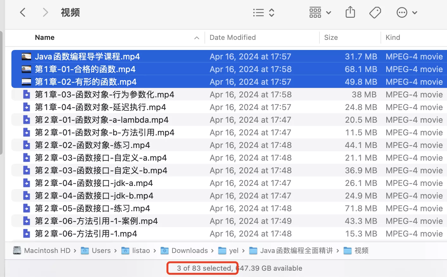
Task: Click the 31.7 MB size cell
Action: (361, 57)
